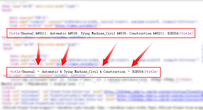Image resolution: width=203 pixels, height=110 pixels.
Task: Click the first &#038; entity after Automatic
Action: point(74,33)
